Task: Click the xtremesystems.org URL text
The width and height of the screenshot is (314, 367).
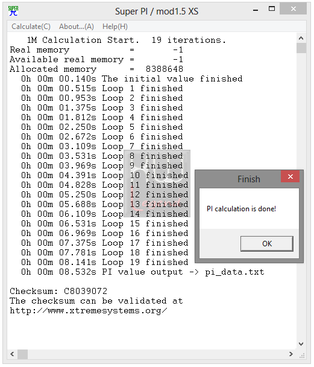Action: pos(89,311)
